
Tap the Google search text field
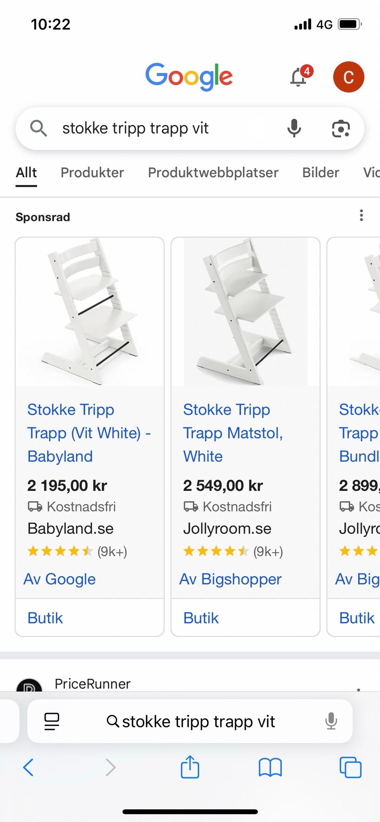(x=158, y=129)
